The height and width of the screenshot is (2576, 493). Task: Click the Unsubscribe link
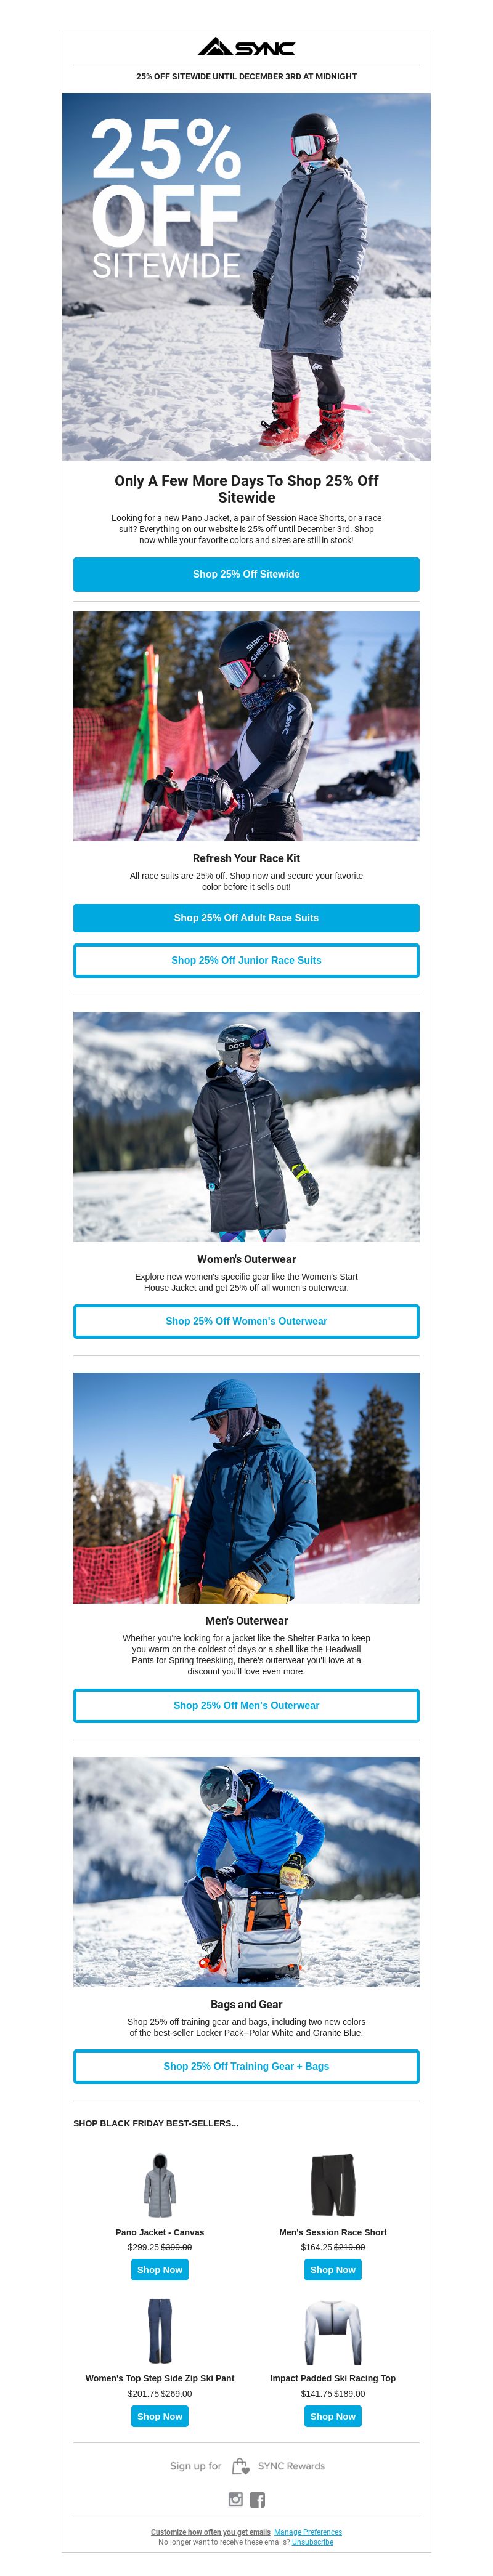tap(313, 2542)
